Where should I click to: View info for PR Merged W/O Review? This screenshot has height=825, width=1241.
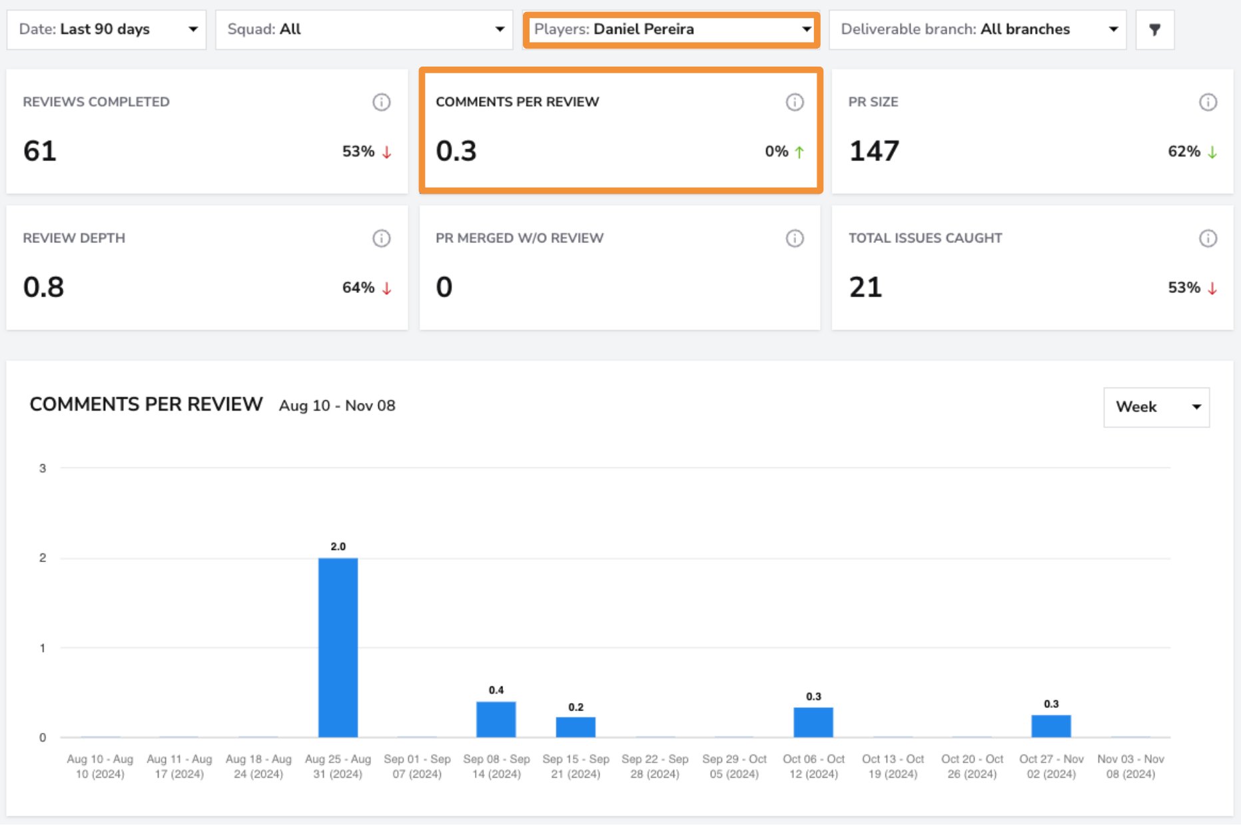tap(794, 238)
